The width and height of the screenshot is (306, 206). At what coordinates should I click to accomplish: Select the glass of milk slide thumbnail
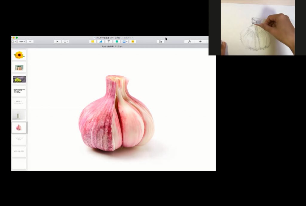tap(19, 116)
